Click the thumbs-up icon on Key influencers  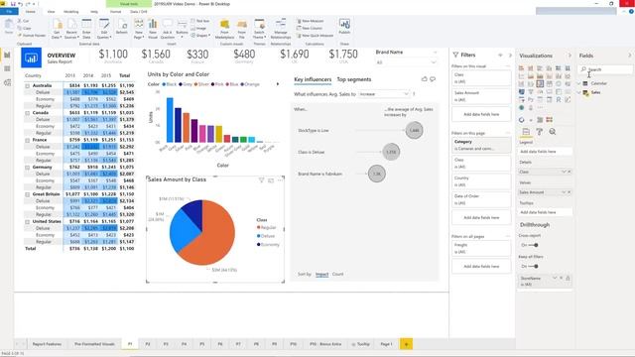click(424, 79)
